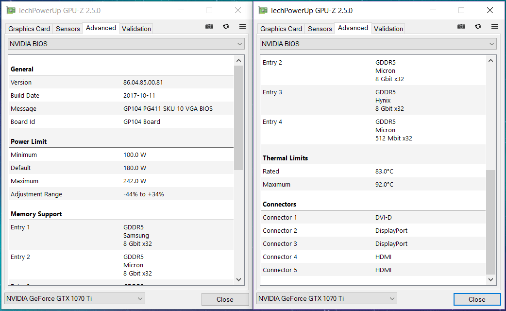Open the Validation tab in right window

(388, 29)
